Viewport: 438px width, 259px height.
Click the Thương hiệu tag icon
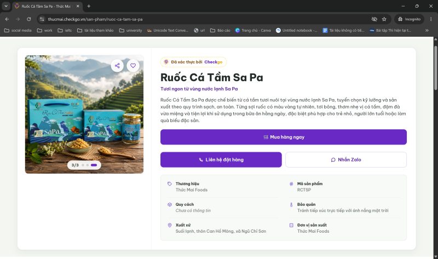170,184
